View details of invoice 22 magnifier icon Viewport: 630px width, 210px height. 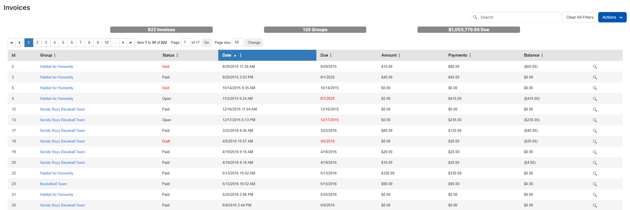coord(595,173)
